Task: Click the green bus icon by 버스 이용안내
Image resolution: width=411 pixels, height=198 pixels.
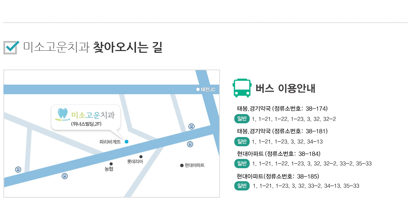Action: pyautogui.click(x=242, y=88)
